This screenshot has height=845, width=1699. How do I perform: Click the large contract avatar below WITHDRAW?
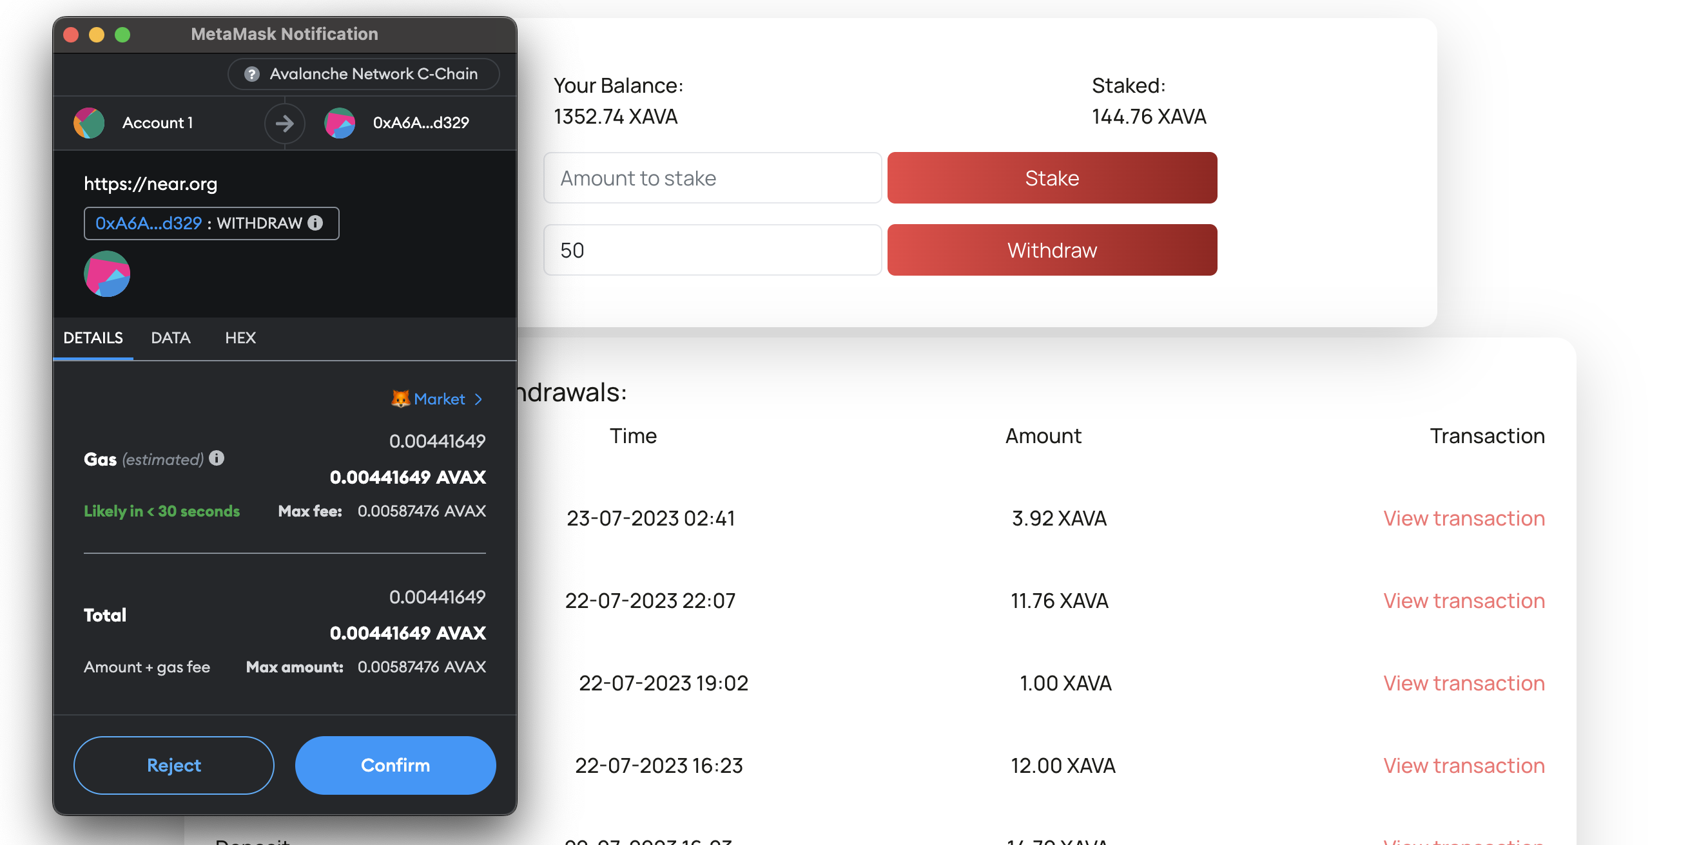click(107, 274)
